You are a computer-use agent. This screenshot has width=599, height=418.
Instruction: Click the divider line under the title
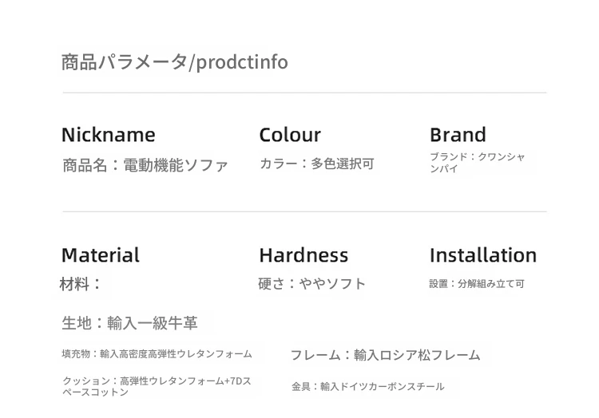(x=304, y=93)
